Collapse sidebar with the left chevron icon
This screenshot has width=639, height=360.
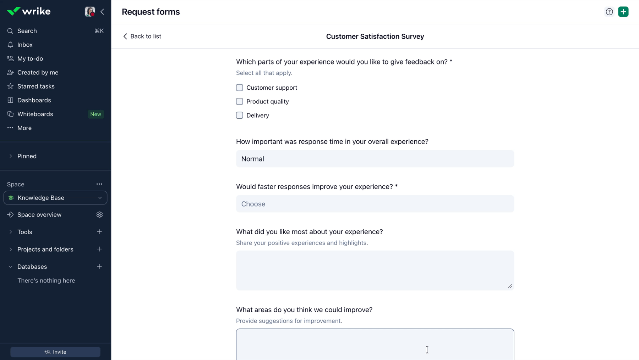(x=102, y=12)
